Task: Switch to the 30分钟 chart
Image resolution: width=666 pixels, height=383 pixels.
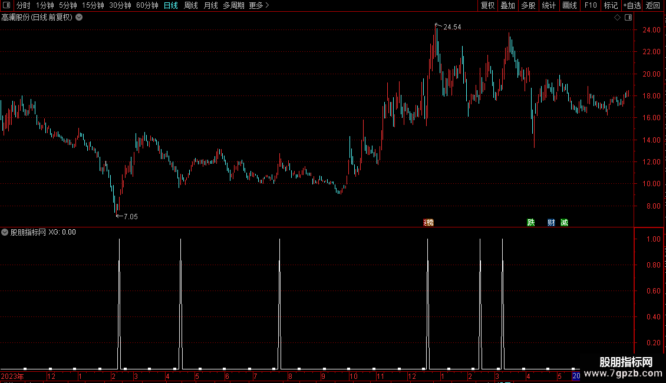Action: 120,5
